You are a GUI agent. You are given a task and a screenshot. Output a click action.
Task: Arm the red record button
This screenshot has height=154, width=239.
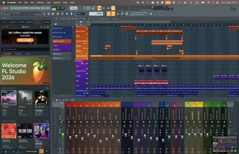pyautogui.click(x=67, y=8)
